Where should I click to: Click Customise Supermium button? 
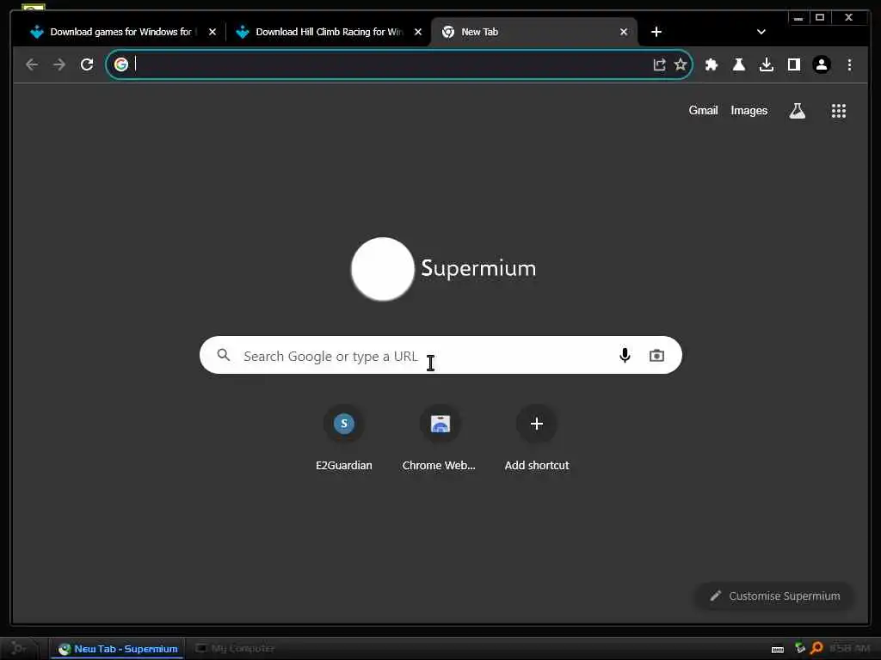(x=775, y=596)
